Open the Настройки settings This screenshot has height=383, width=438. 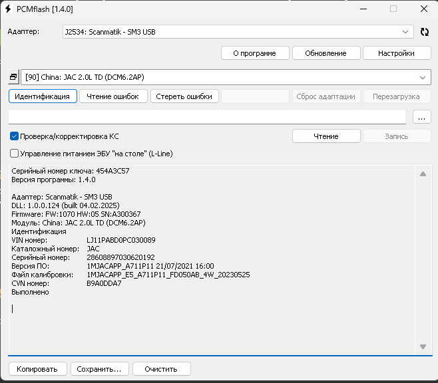coord(395,53)
